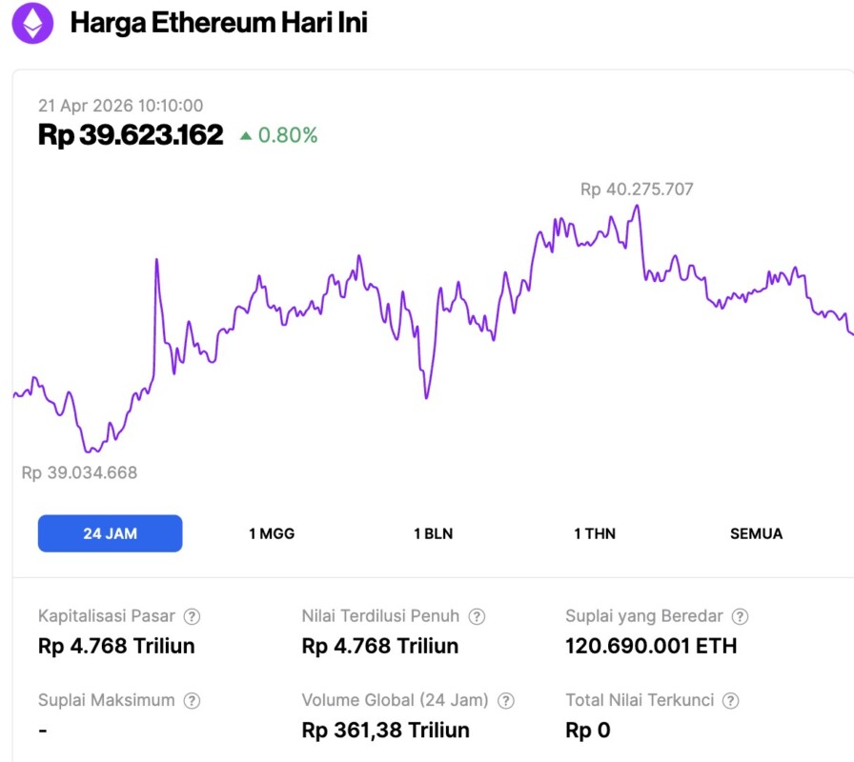
Task: Click the purple Ethereum logo icon
Action: pos(32,24)
